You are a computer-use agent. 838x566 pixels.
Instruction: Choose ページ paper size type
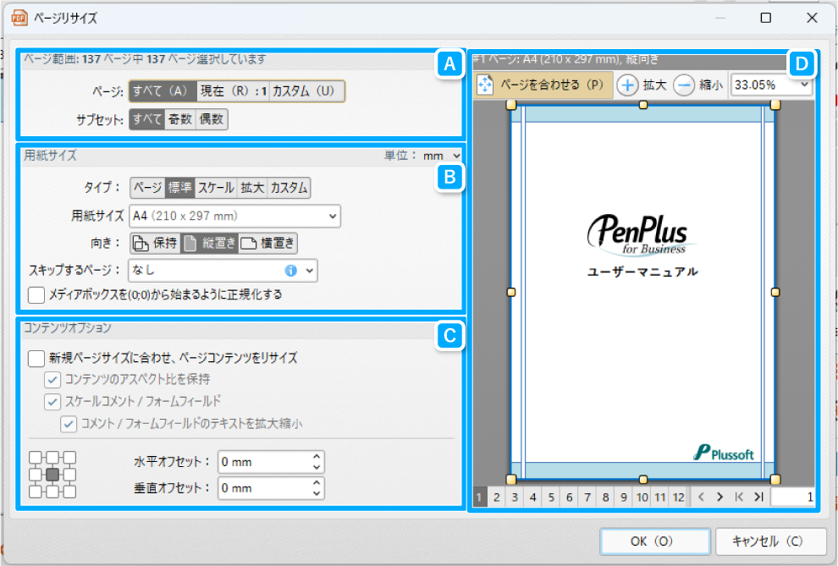(147, 188)
